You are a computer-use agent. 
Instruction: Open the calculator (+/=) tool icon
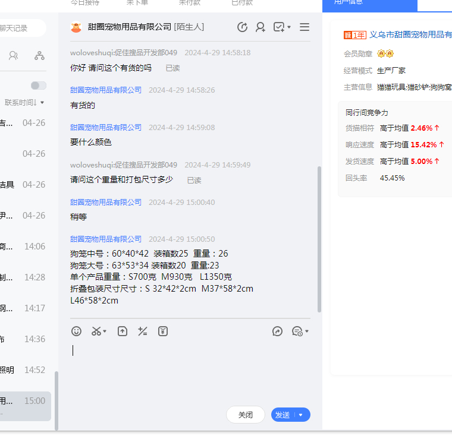[x=143, y=331]
